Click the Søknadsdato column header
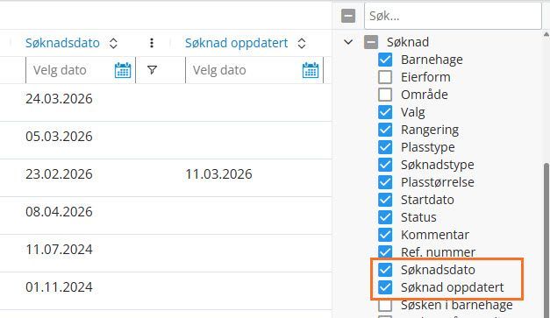 click(x=62, y=43)
